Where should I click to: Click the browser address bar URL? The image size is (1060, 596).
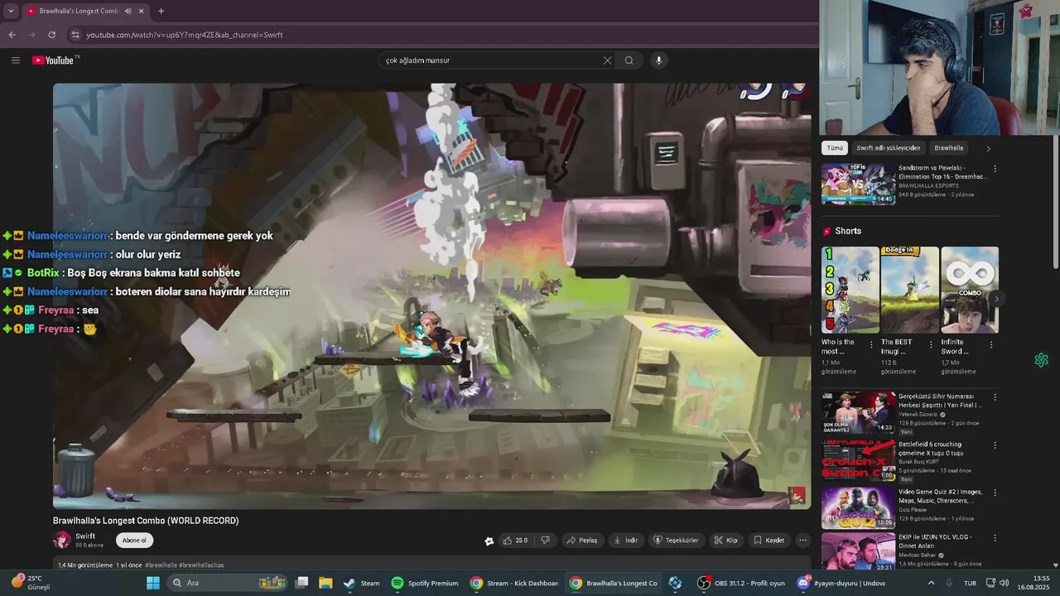tap(185, 35)
